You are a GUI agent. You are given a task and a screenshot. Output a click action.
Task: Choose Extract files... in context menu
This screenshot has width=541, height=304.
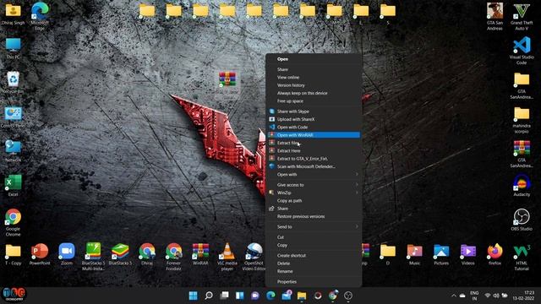point(314,143)
